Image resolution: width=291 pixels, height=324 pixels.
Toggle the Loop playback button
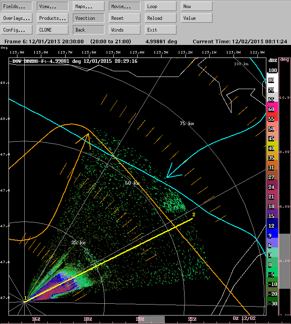click(x=160, y=6)
